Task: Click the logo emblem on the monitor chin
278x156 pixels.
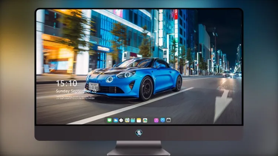Action: click(x=139, y=133)
